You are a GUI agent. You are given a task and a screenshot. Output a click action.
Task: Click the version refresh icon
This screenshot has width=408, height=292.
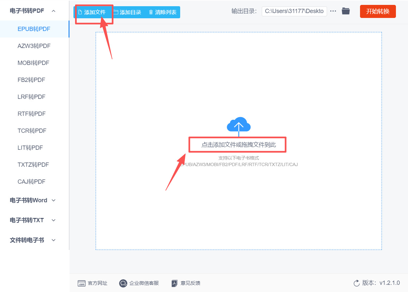(x=357, y=283)
